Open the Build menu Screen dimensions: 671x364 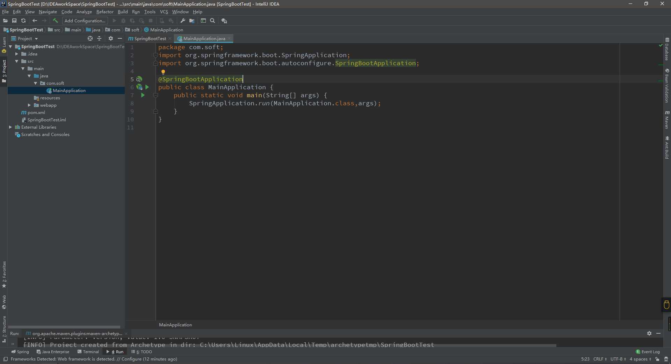123,12
